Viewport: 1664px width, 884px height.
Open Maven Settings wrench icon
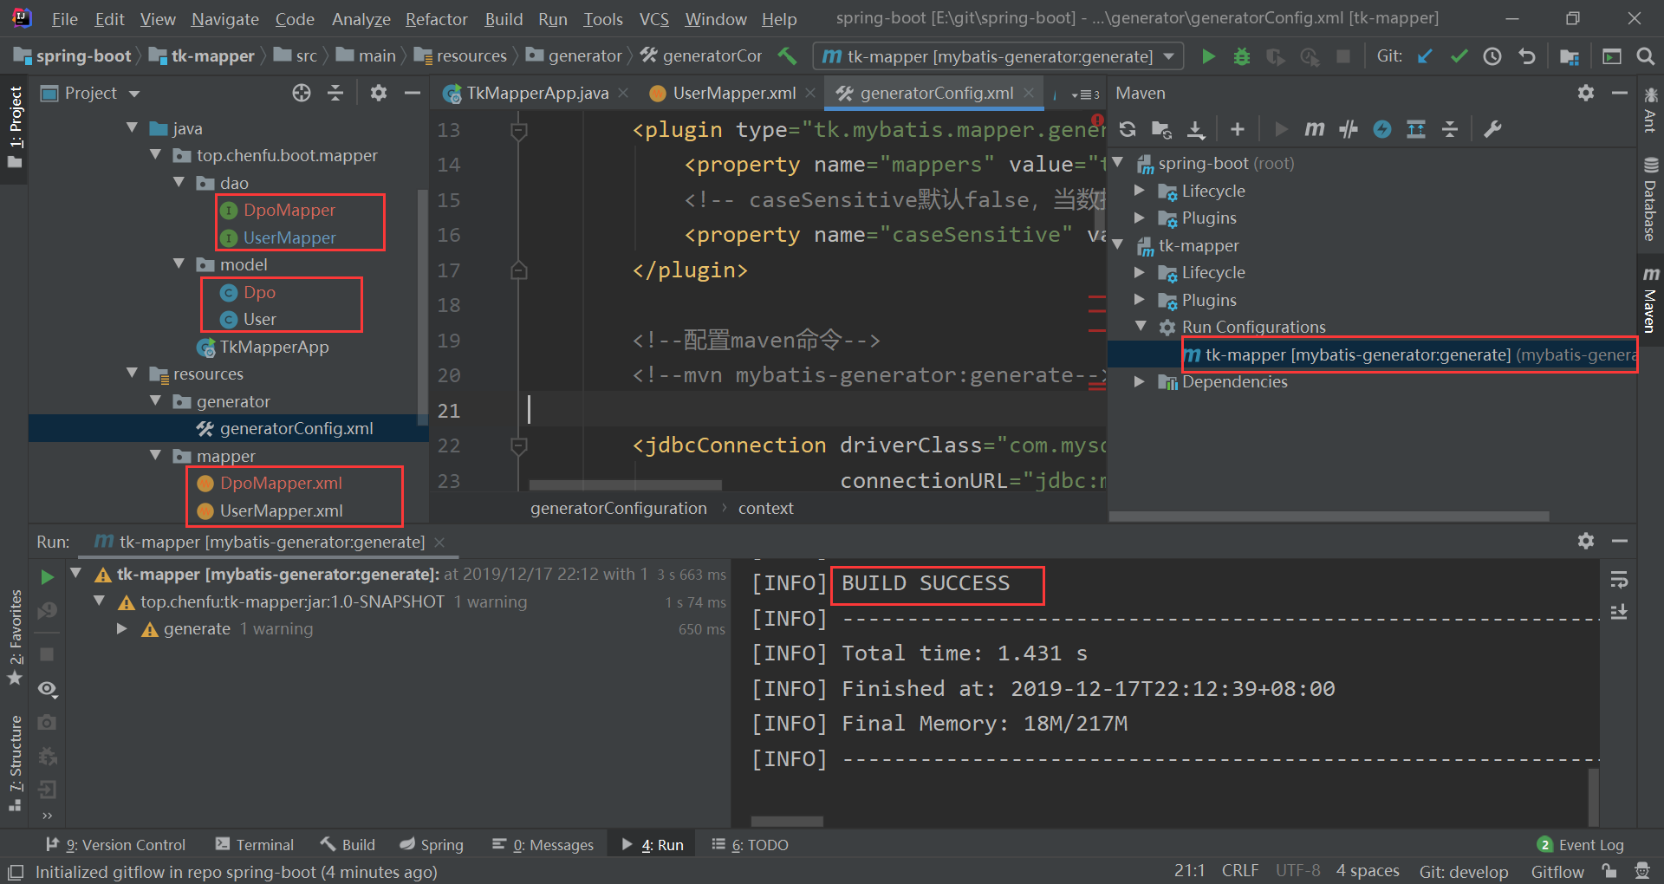pyautogui.click(x=1492, y=129)
